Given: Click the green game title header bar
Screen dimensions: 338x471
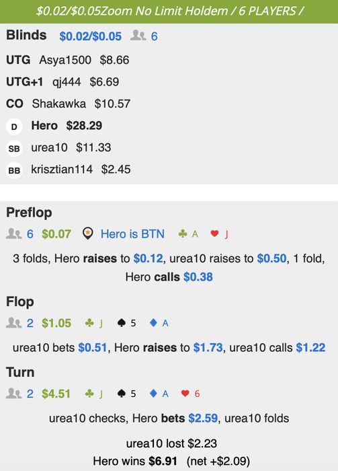Looking at the screenshot, I should [169, 11].
